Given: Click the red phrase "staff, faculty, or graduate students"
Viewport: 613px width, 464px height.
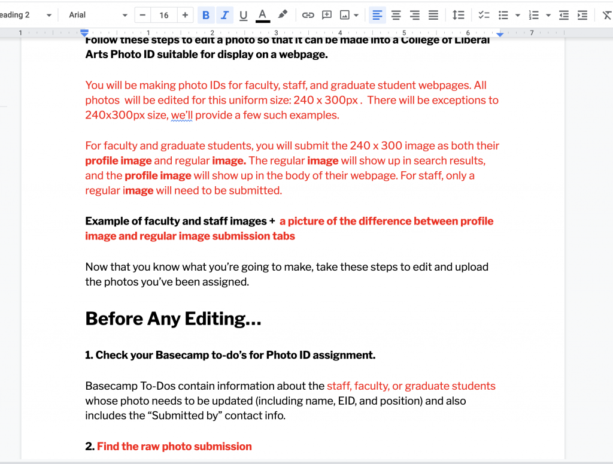Looking at the screenshot, I should [x=411, y=386].
